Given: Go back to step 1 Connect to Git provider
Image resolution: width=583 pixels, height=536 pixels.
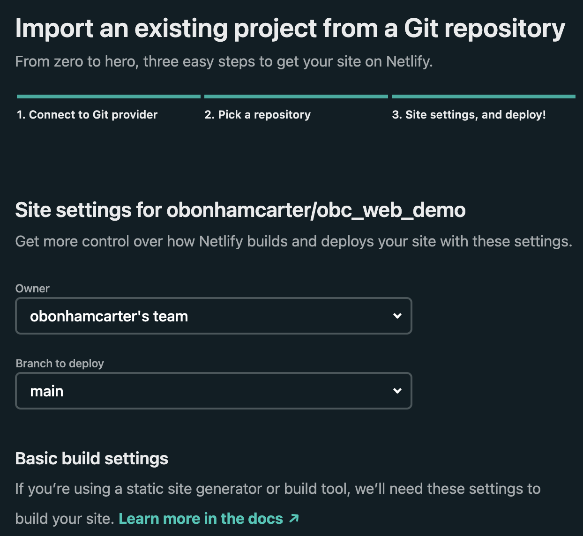Looking at the screenshot, I should 87,115.
